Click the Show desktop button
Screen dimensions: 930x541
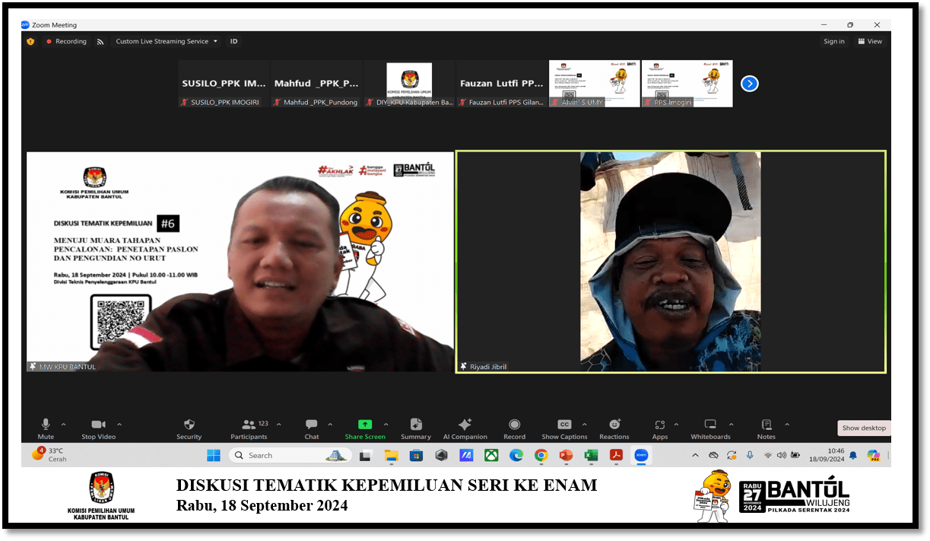click(864, 428)
